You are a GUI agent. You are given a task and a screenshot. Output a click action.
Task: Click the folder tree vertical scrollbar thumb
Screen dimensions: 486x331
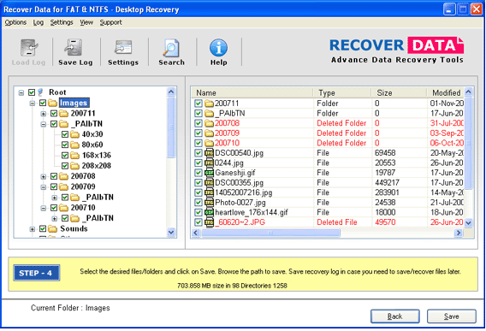[x=171, y=127]
